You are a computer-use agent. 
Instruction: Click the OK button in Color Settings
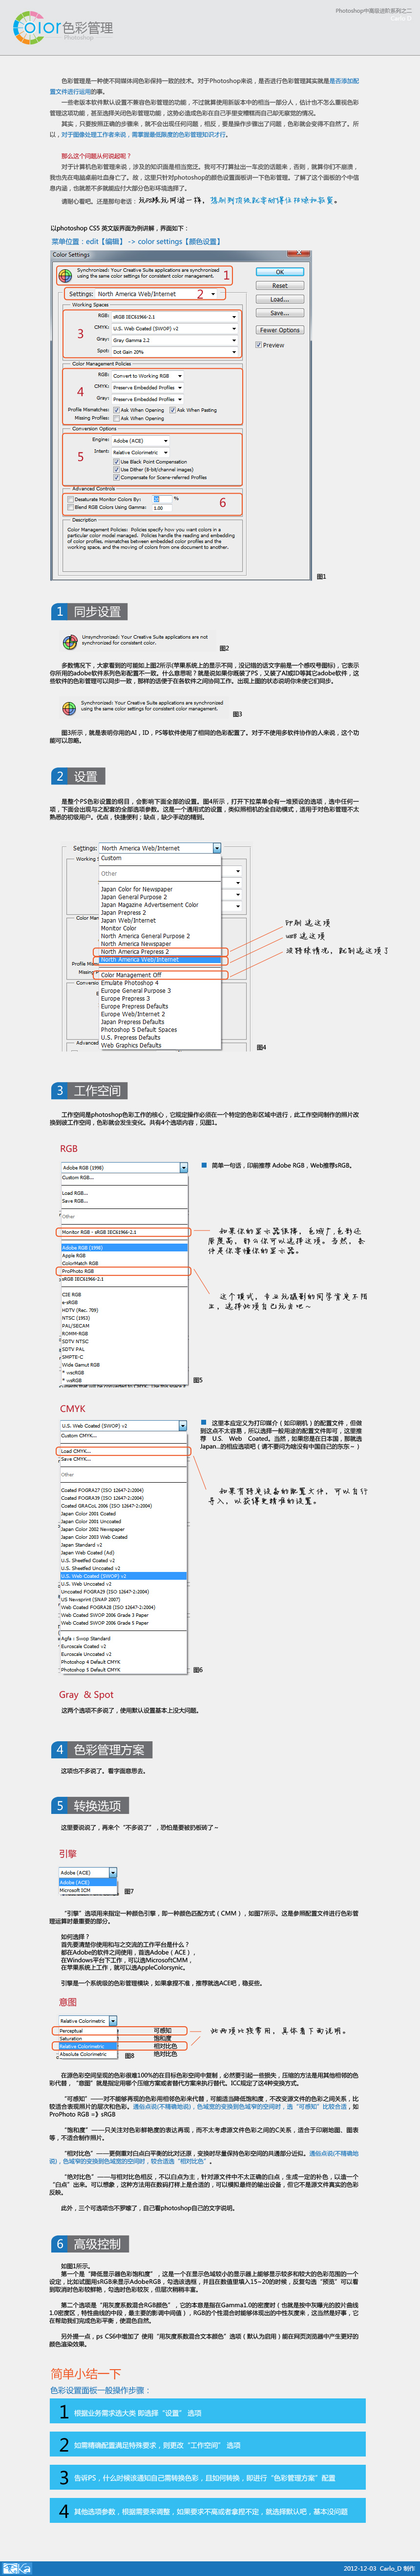279,272
